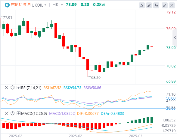Screen dimensions: 177x140
Task: Open RSI indicator settings hexagon icon
Action: click(x=13, y=88)
